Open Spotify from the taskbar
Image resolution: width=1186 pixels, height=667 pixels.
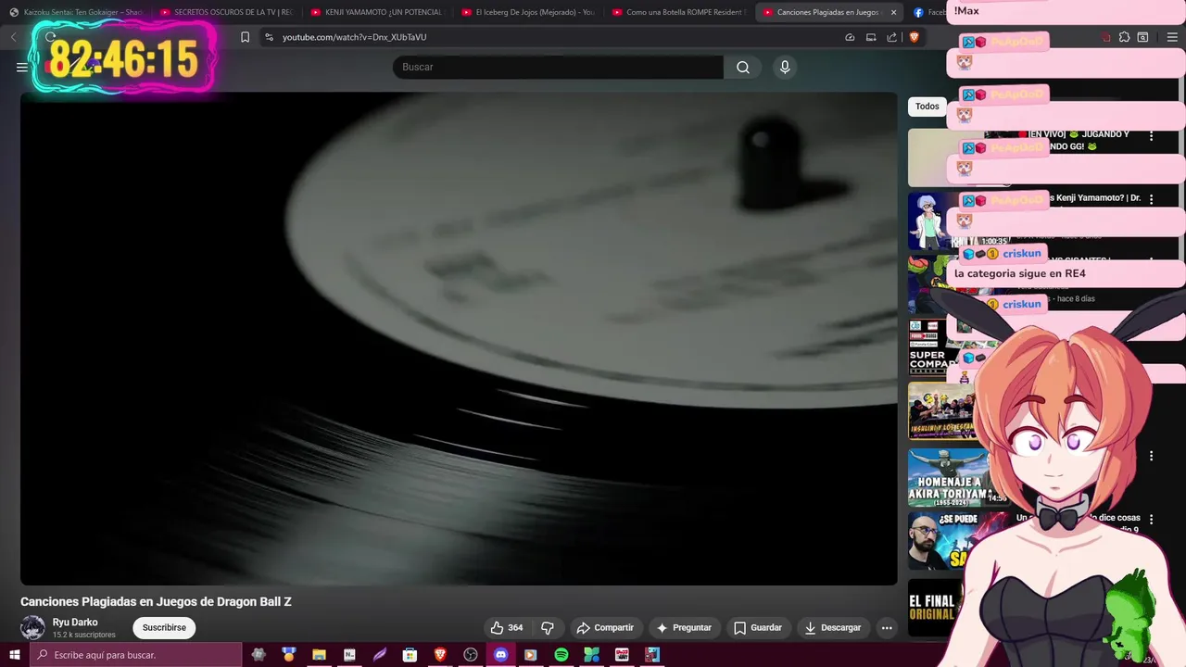tap(561, 655)
